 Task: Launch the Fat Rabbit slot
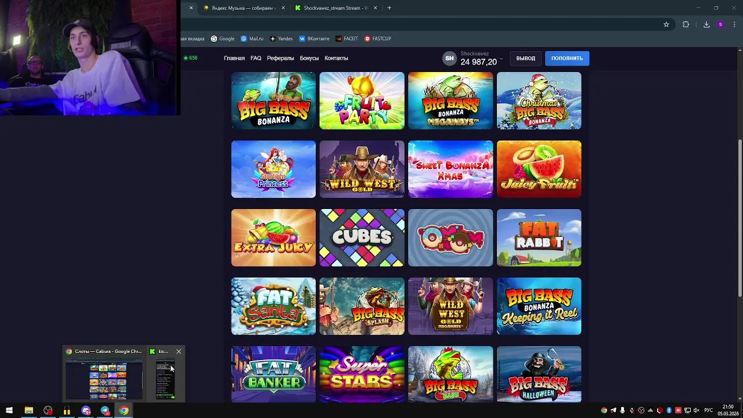click(539, 237)
